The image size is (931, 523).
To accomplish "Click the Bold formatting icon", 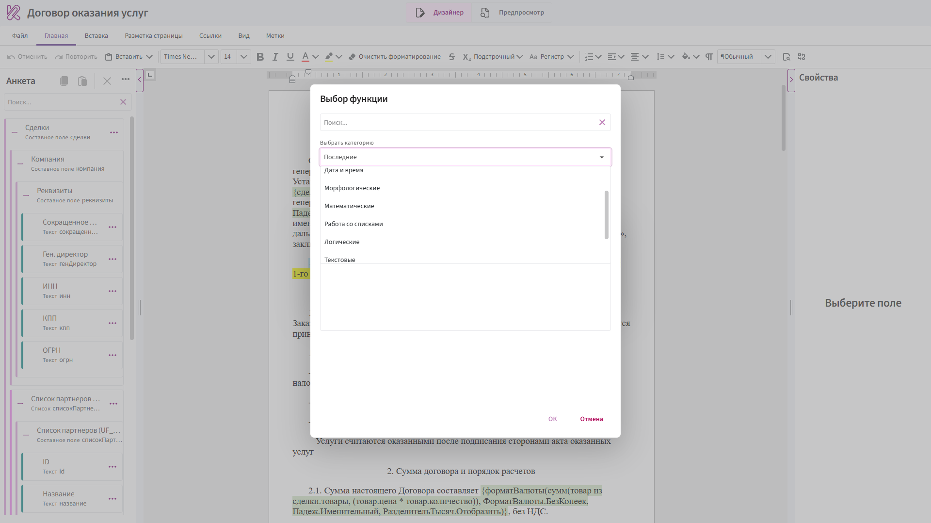I will [260, 57].
